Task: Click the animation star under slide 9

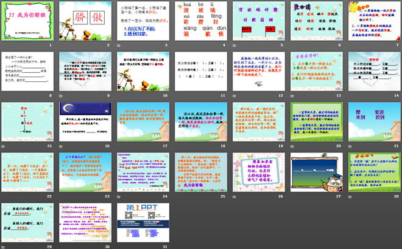Action: click(61, 96)
